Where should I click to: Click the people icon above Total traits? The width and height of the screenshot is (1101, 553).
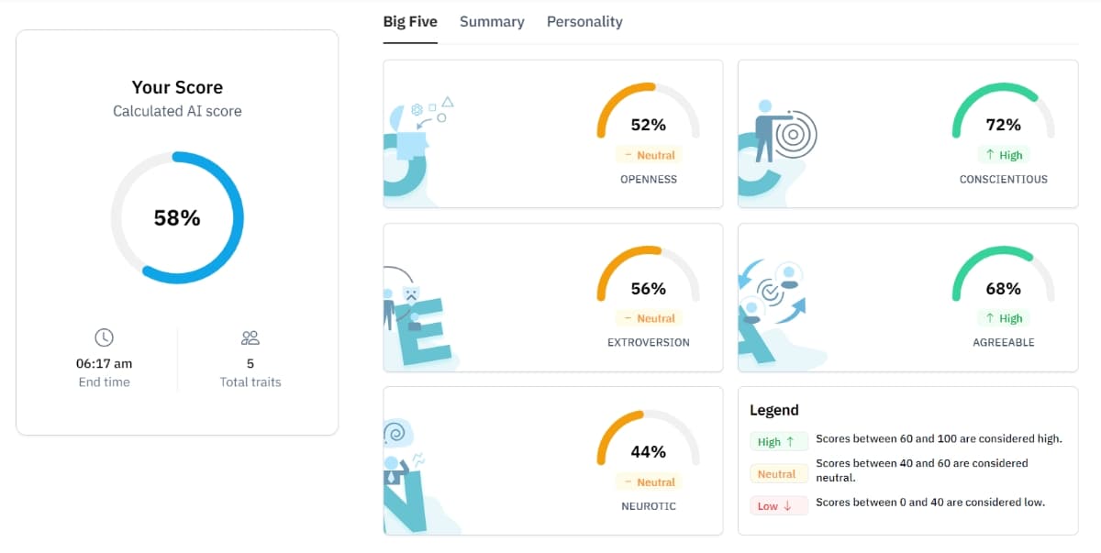[x=250, y=337]
